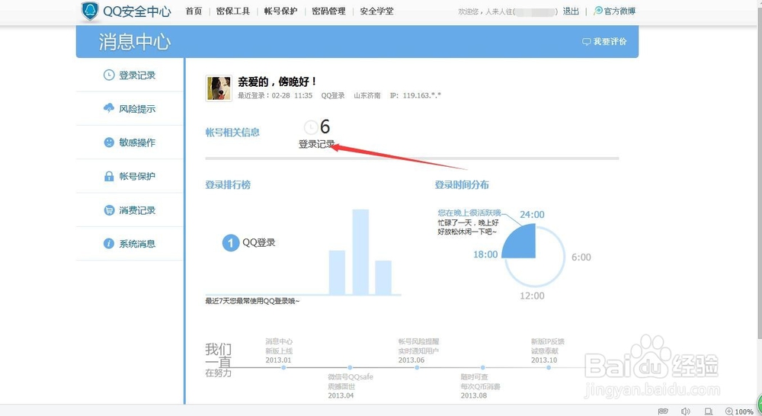762x416 pixels.
Task: Click the 退出 logout link
Action: (571, 11)
